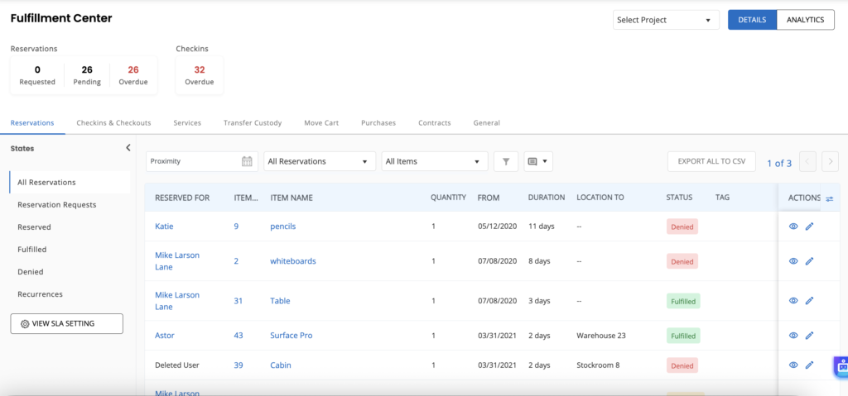Image resolution: width=848 pixels, height=396 pixels.
Task: Open the Select Project dropdown
Action: [666, 20]
